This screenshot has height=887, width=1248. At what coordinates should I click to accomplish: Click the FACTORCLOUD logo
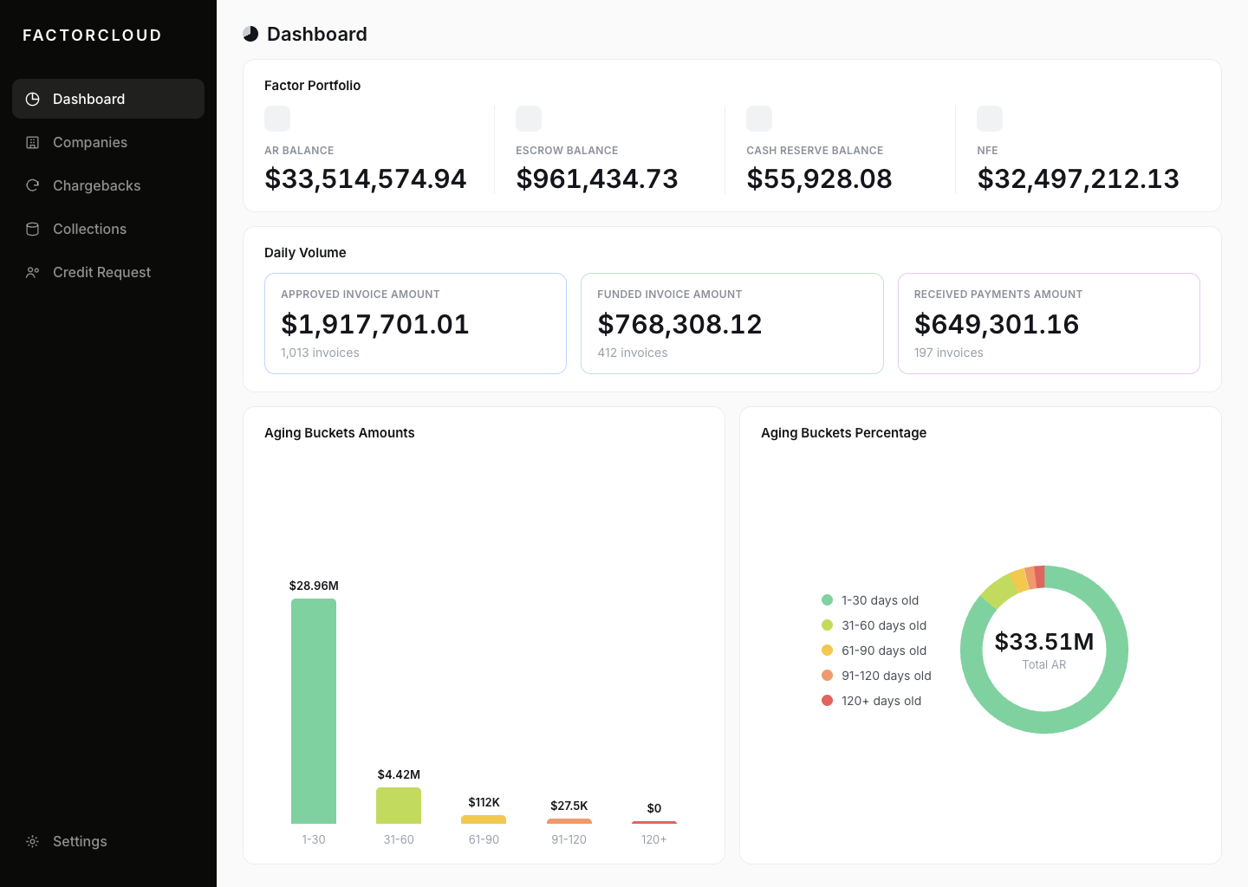pos(92,36)
